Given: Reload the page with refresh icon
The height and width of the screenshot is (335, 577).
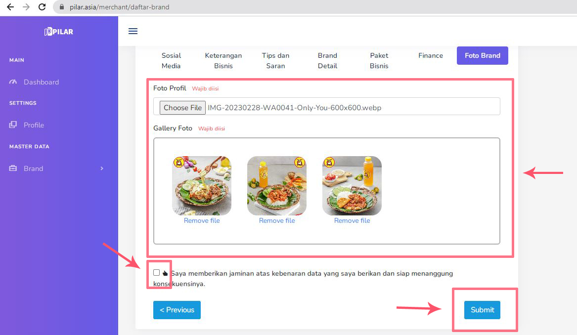Looking at the screenshot, I should 42,7.
